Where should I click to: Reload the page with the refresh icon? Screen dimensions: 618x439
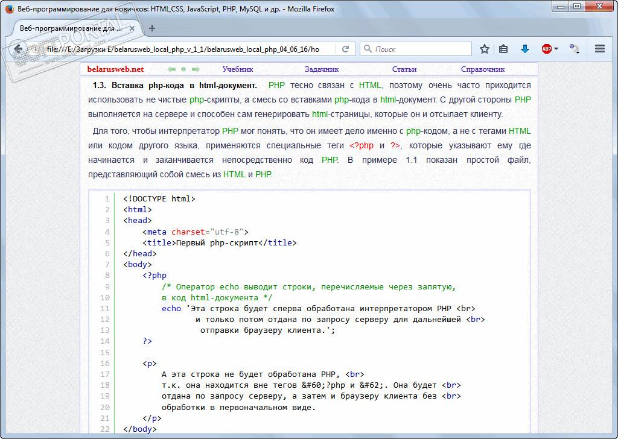[x=346, y=49]
